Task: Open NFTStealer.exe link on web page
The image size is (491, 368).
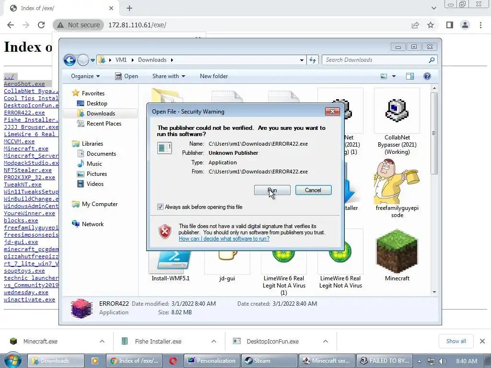Action: pos(27,170)
